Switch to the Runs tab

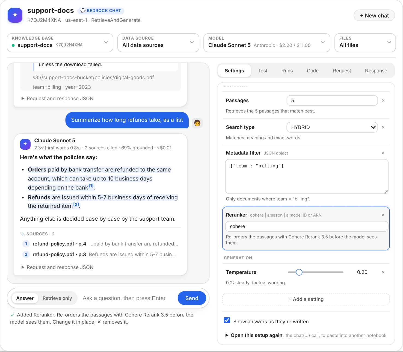tap(287, 71)
